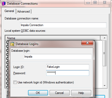Image resolution: width=112 pixels, height=98 pixels.
Task: Close the Database Connections window
Action: (x=105, y=2)
